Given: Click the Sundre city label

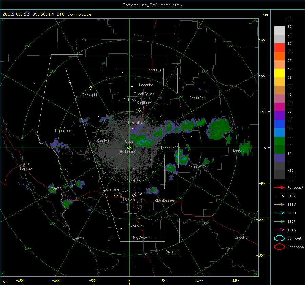Looking at the screenshot, I should coord(103,141).
